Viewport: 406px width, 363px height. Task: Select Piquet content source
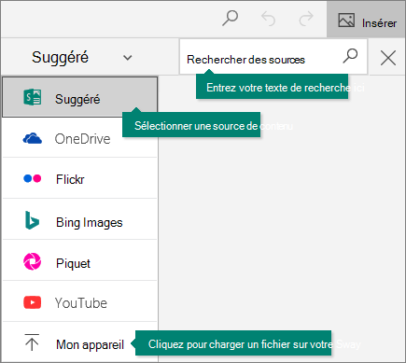pyautogui.click(x=80, y=260)
